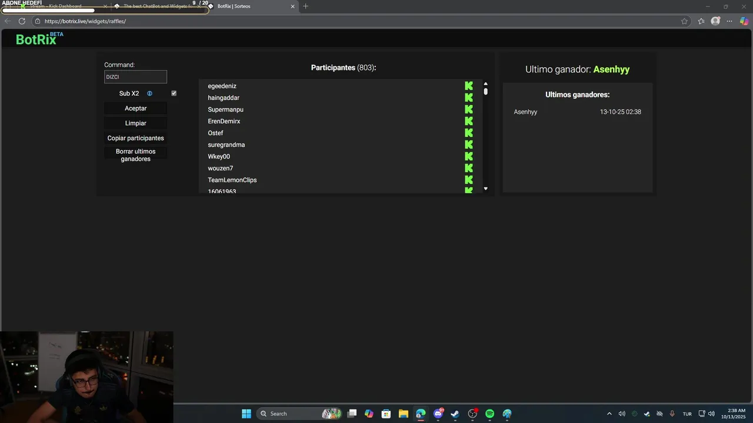Open Microsoft Store on taskbar
Screen dimensions: 753x423
pos(386,414)
